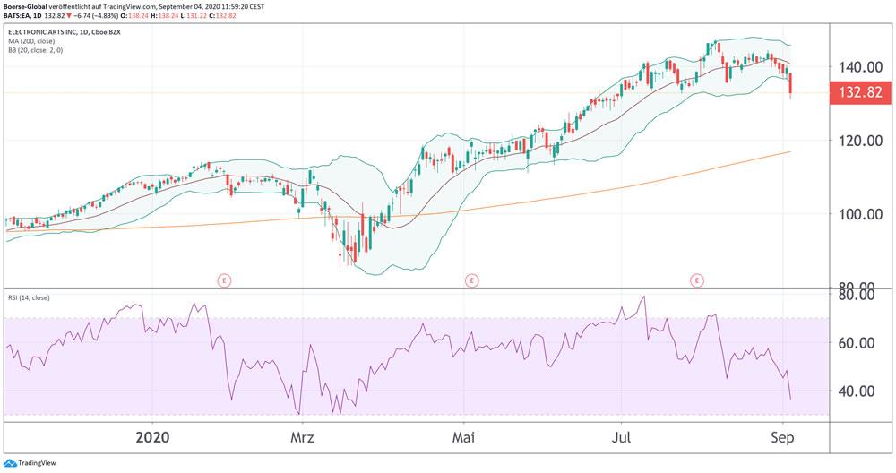Open the earnings E marker above the Mai label

tap(471, 280)
